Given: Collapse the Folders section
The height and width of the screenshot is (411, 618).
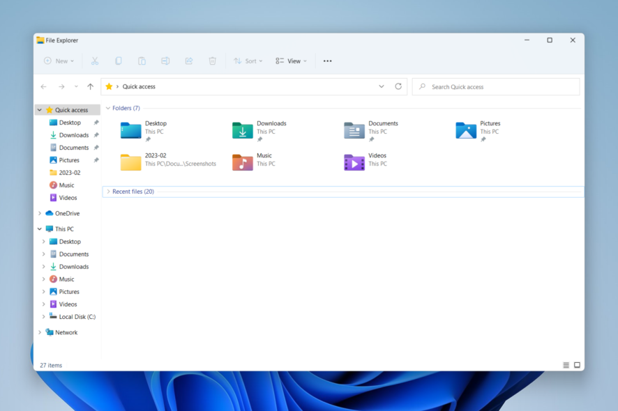Looking at the screenshot, I should (108, 108).
